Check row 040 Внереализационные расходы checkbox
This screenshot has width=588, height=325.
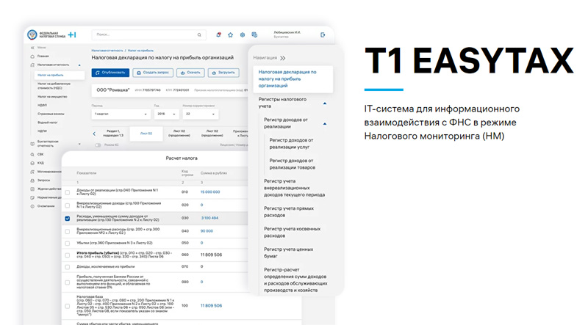point(68,231)
